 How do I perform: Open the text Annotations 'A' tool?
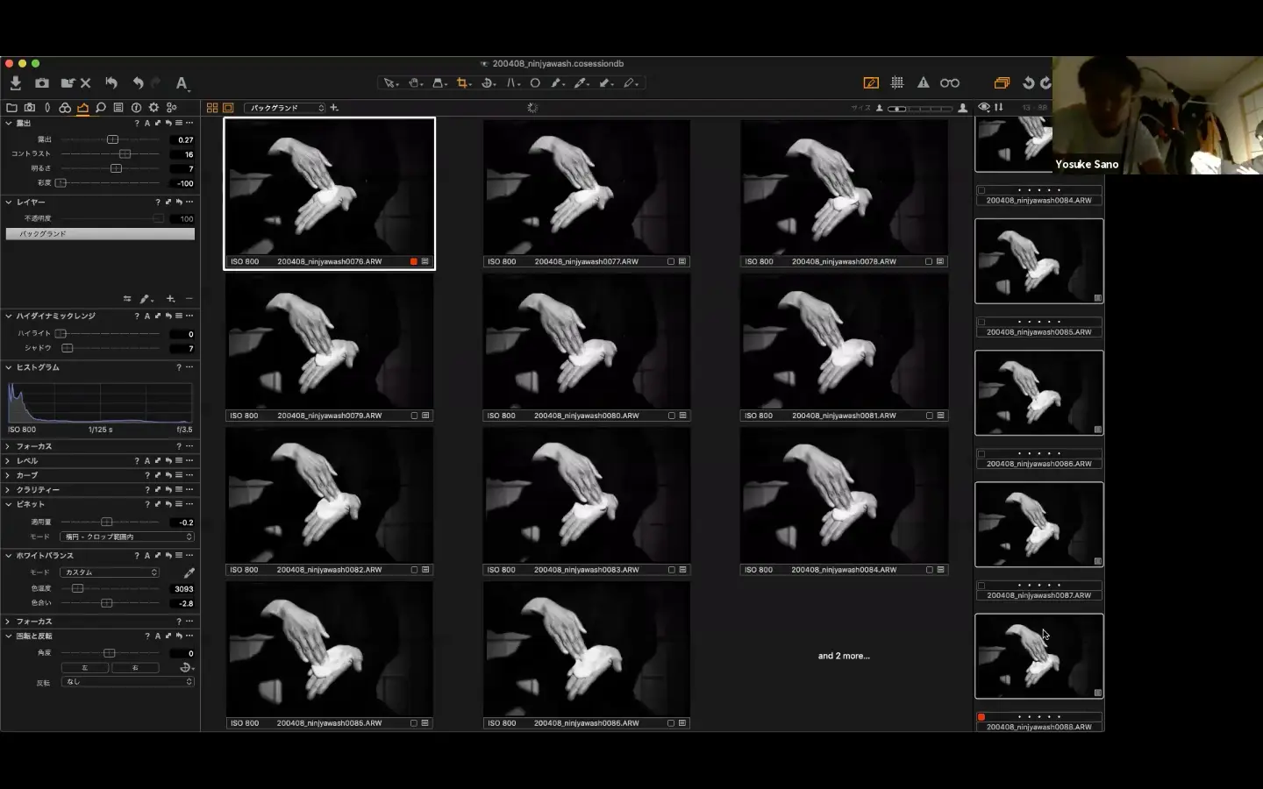click(181, 83)
